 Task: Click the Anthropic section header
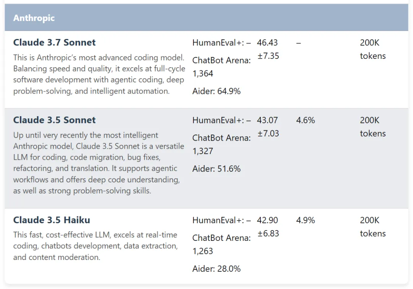[206, 18]
